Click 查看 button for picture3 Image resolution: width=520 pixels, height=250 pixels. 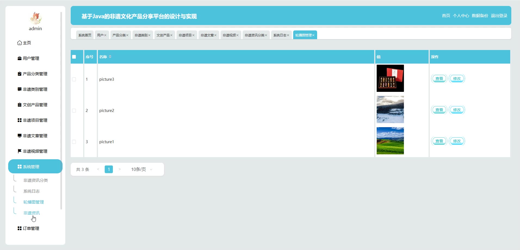439,79
